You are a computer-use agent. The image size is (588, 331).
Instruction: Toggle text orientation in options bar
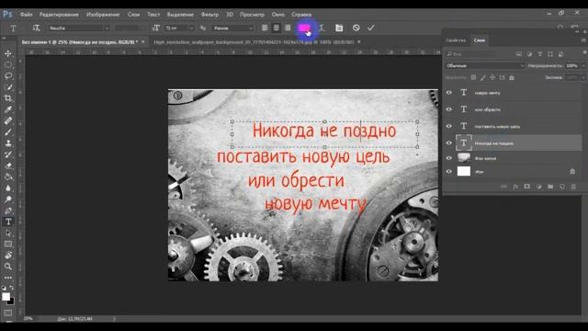click(x=36, y=28)
